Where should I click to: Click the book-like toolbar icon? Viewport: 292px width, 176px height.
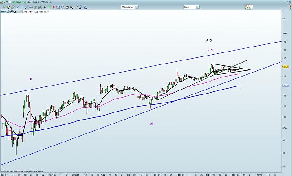pyautogui.click(x=67, y=7)
